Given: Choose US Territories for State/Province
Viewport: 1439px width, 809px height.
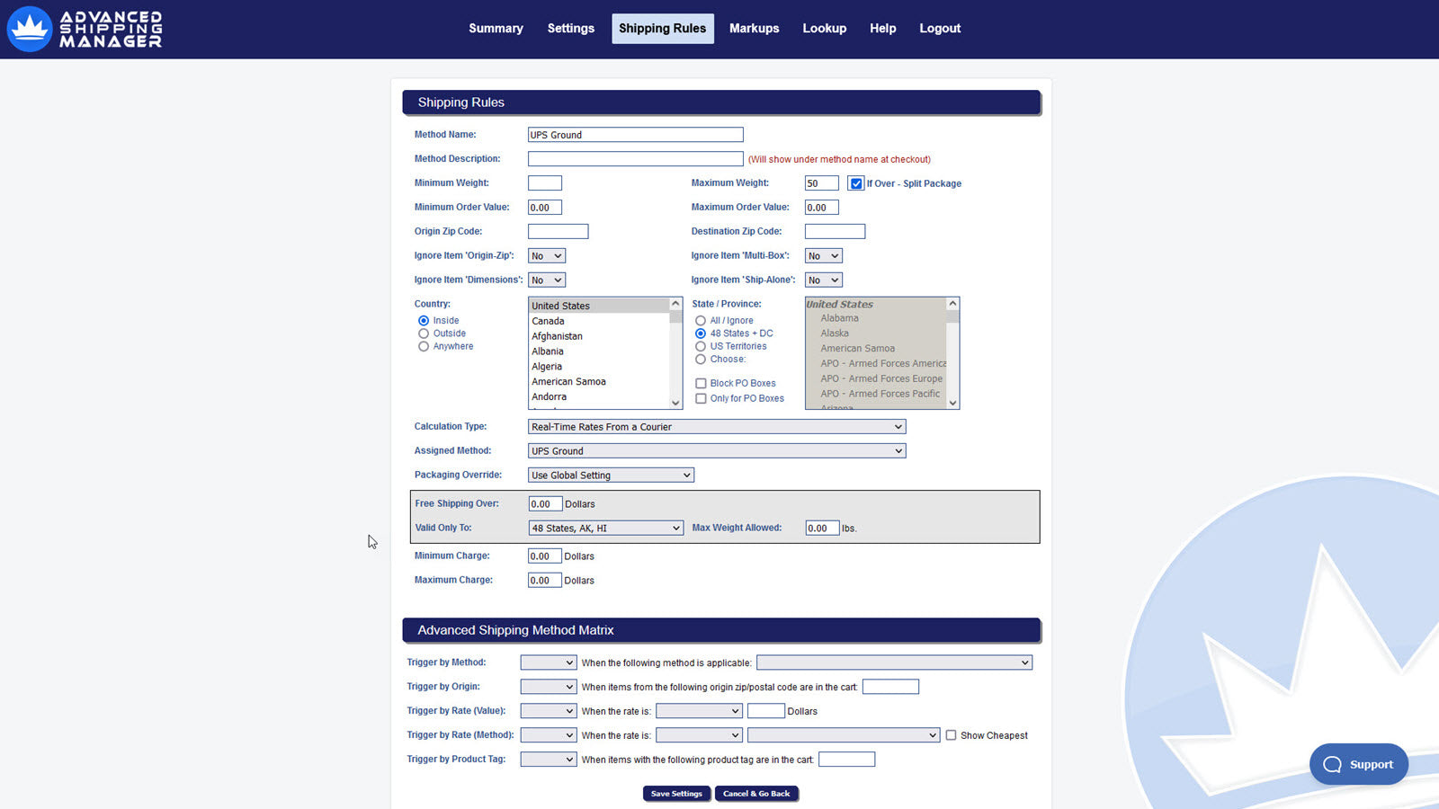Looking at the screenshot, I should (x=701, y=346).
